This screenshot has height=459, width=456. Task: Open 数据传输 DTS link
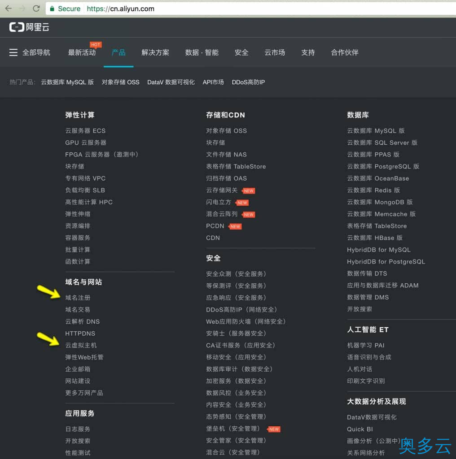(x=367, y=273)
